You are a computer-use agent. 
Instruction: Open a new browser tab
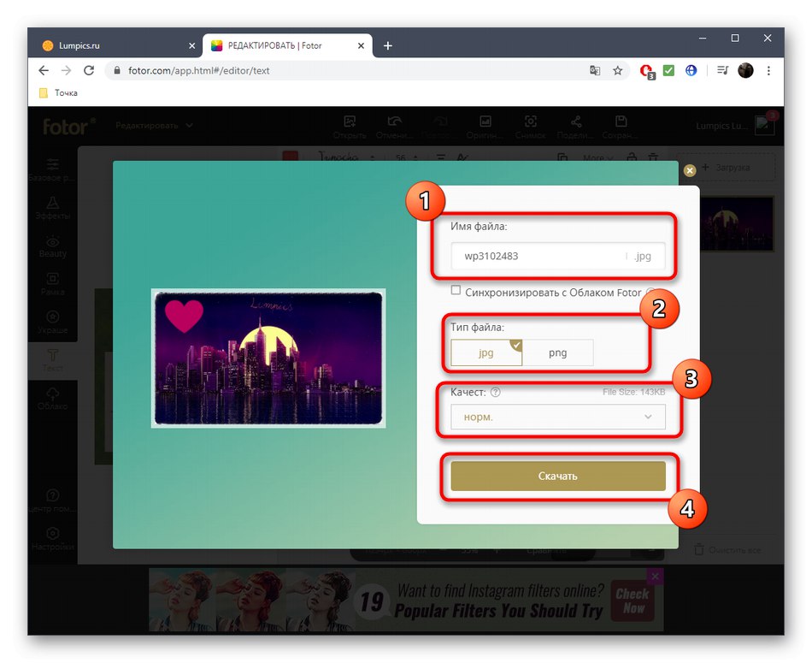click(x=388, y=45)
